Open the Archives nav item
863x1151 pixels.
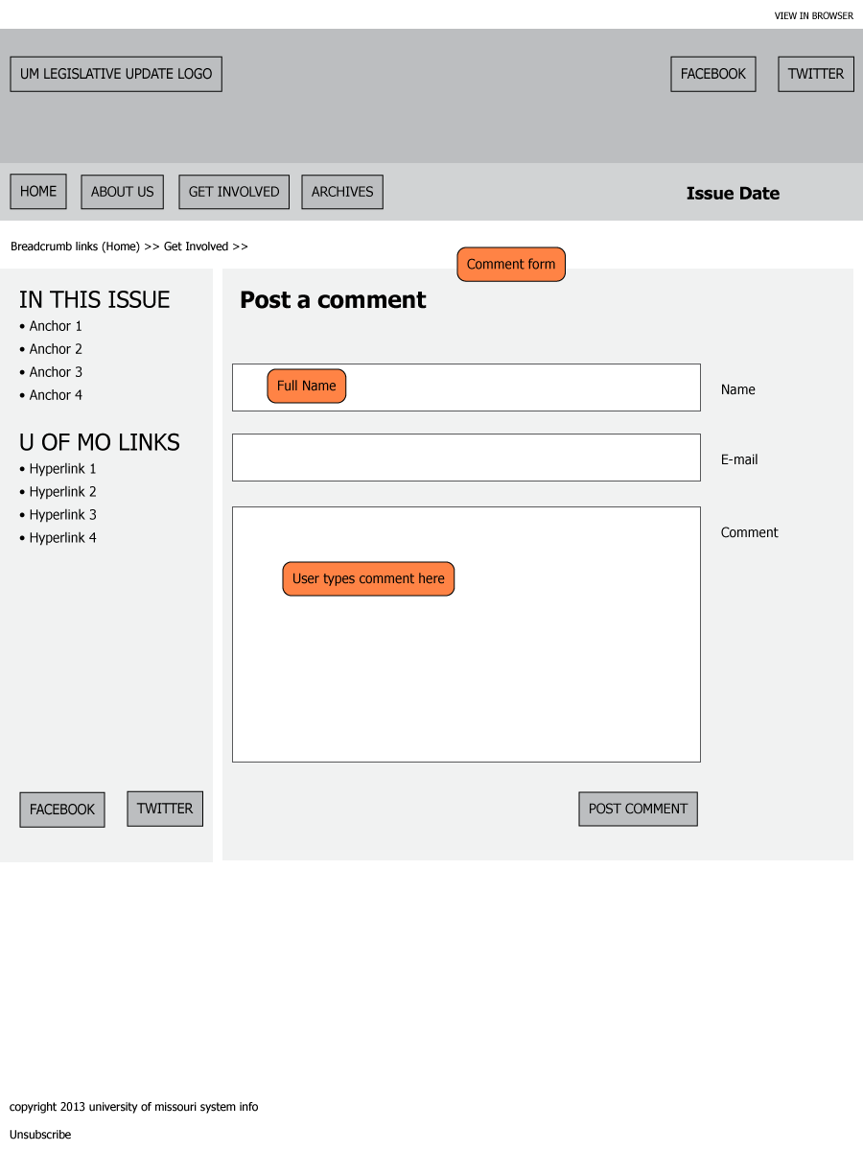[x=342, y=192]
